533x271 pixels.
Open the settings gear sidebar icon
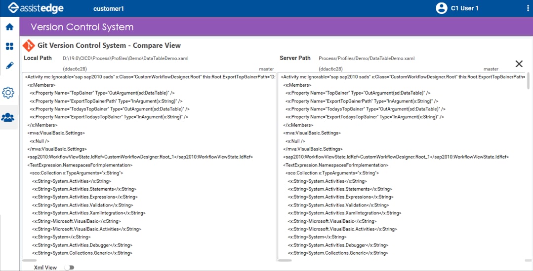click(8, 93)
